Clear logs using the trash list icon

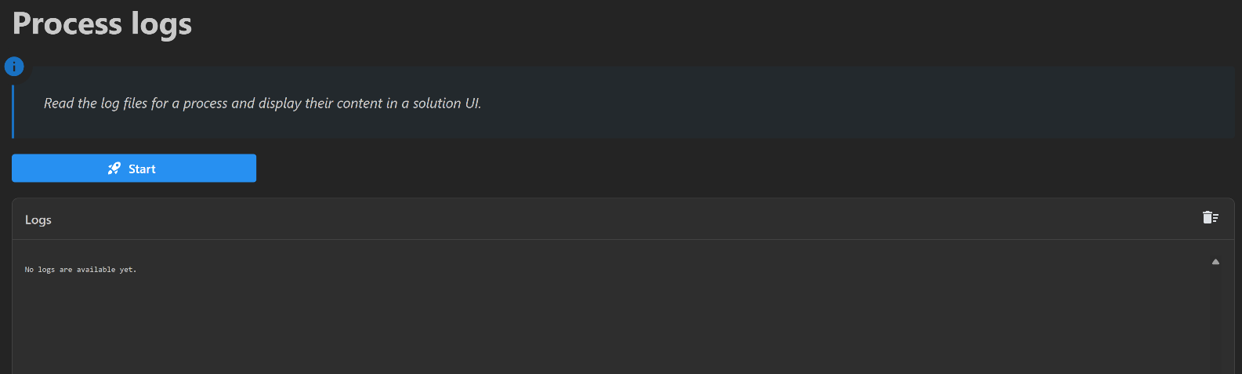(x=1211, y=217)
